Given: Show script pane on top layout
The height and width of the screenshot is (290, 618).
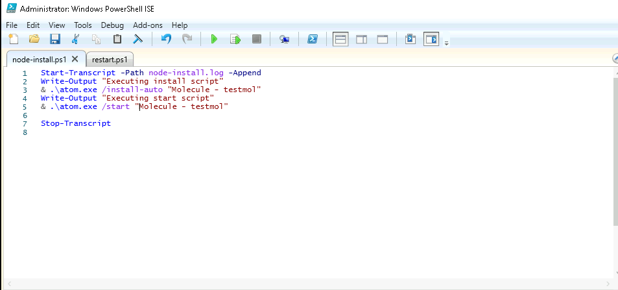Looking at the screenshot, I should tap(340, 40).
